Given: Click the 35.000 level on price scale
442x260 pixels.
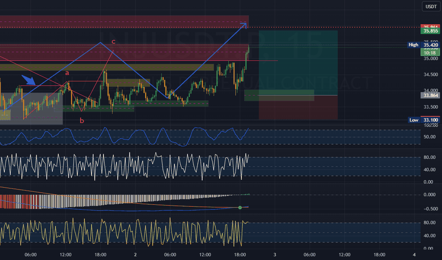Looking at the screenshot, I should [431, 59].
